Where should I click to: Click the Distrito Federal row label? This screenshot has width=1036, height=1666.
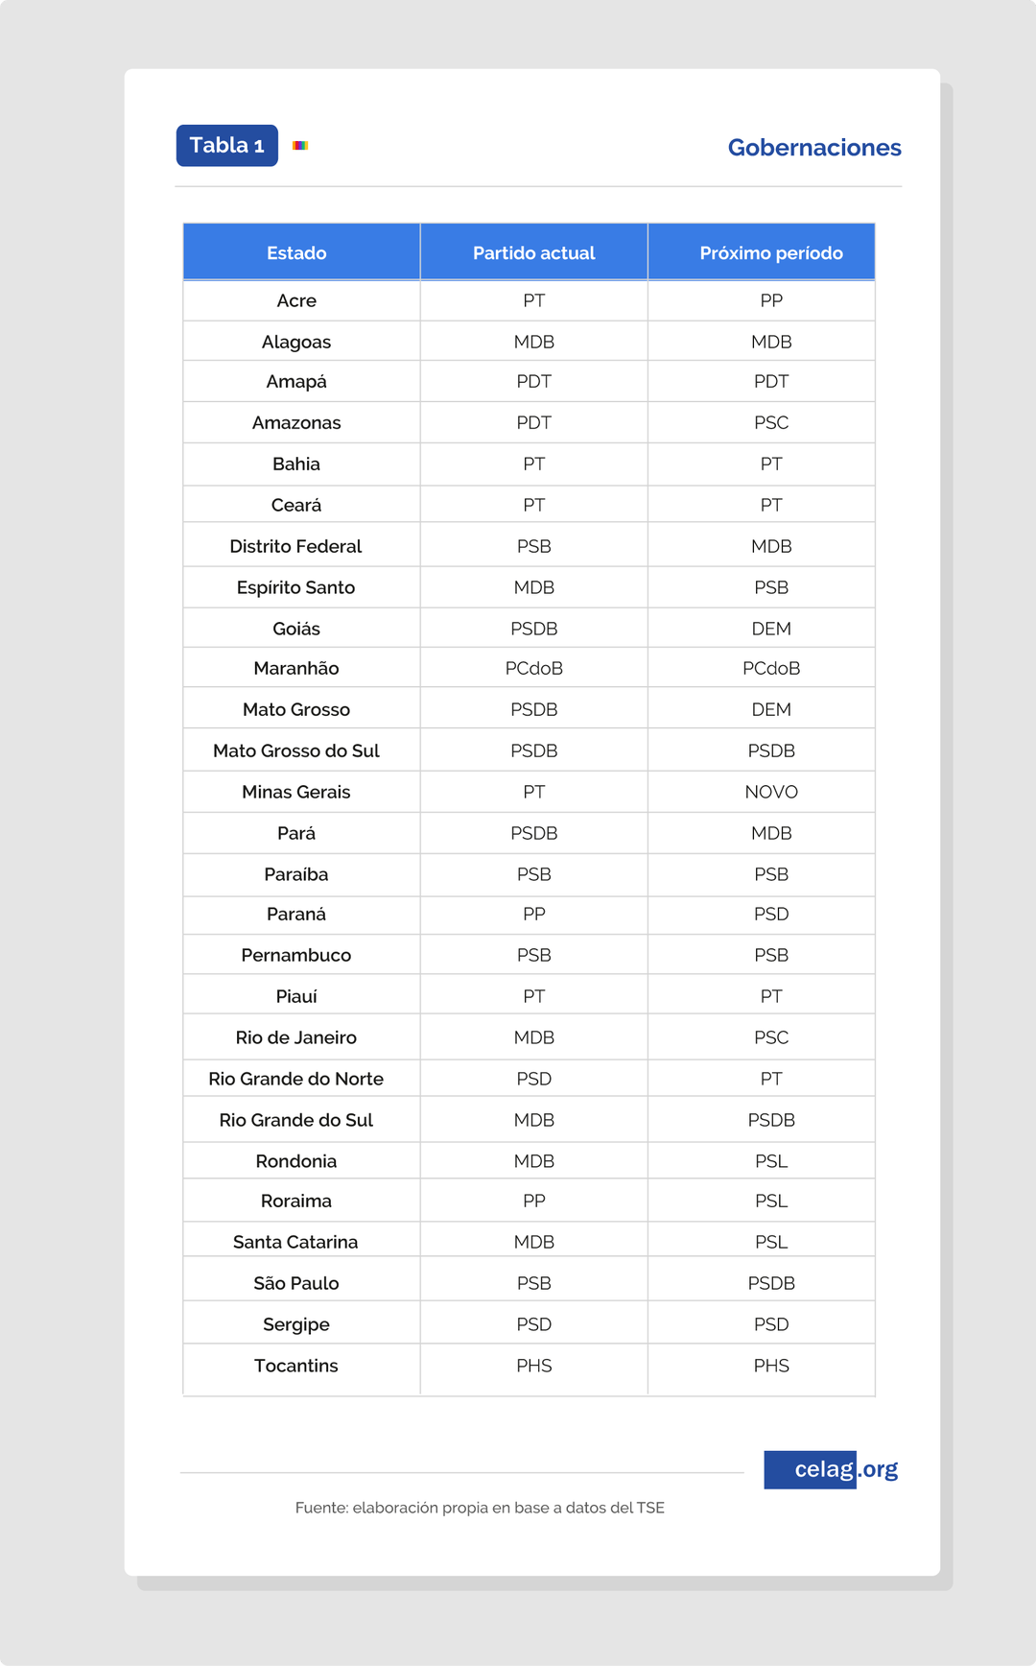click(x=296, y=547)
